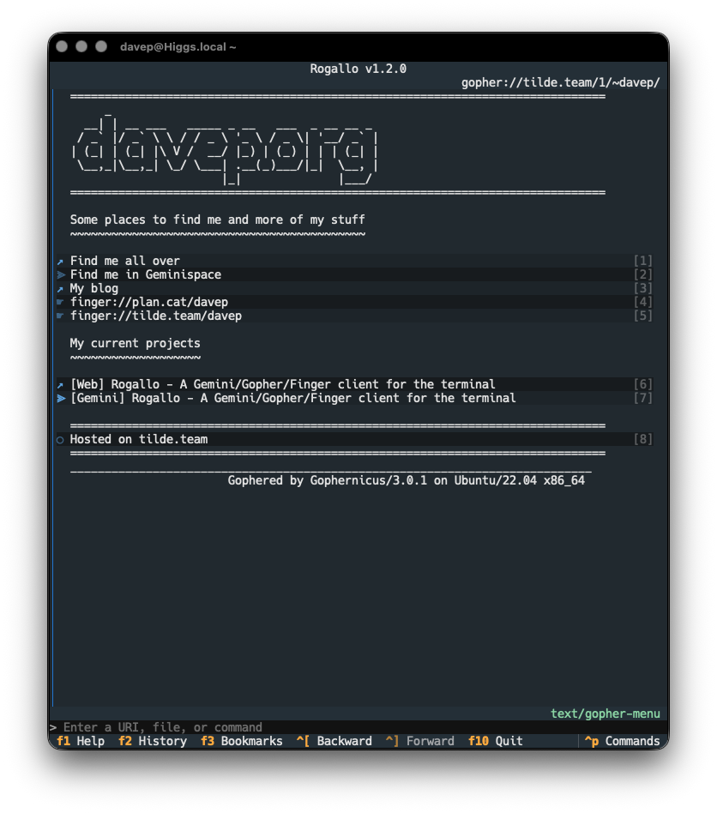
Task: Click the external link icon next to My blog
Action: click(x=60, y=289)
